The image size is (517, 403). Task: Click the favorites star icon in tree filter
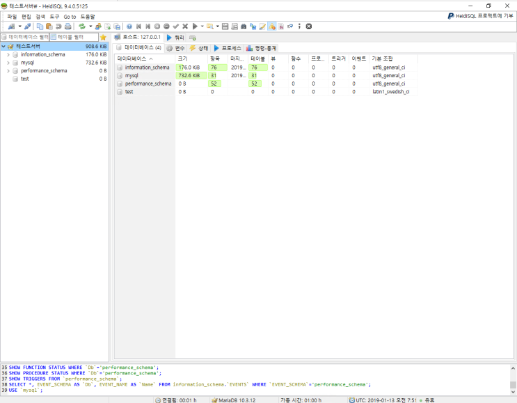(104, 37)
